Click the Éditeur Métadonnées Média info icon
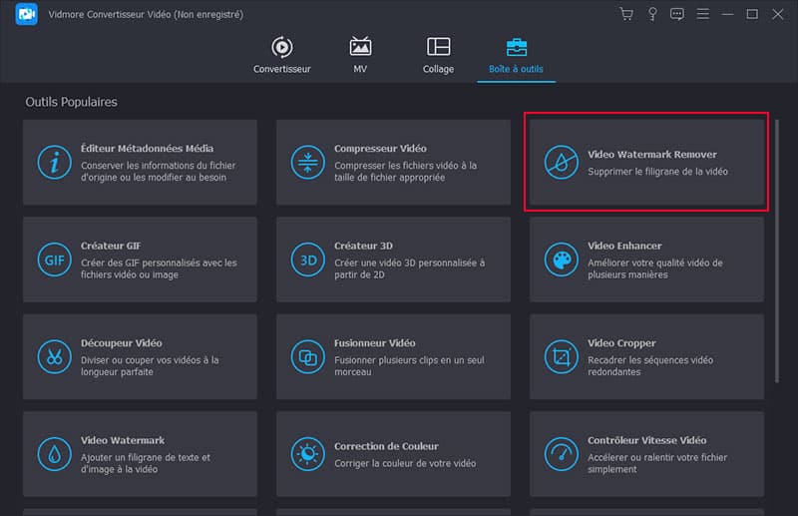 pos(54,162)
